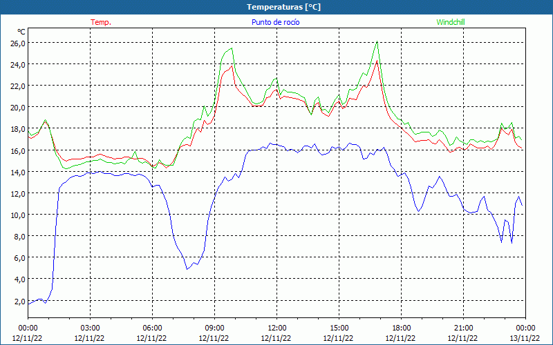Click the 16,0 y-axis value
The height and width of the screenshot is (345, 553).
(18, 150)
